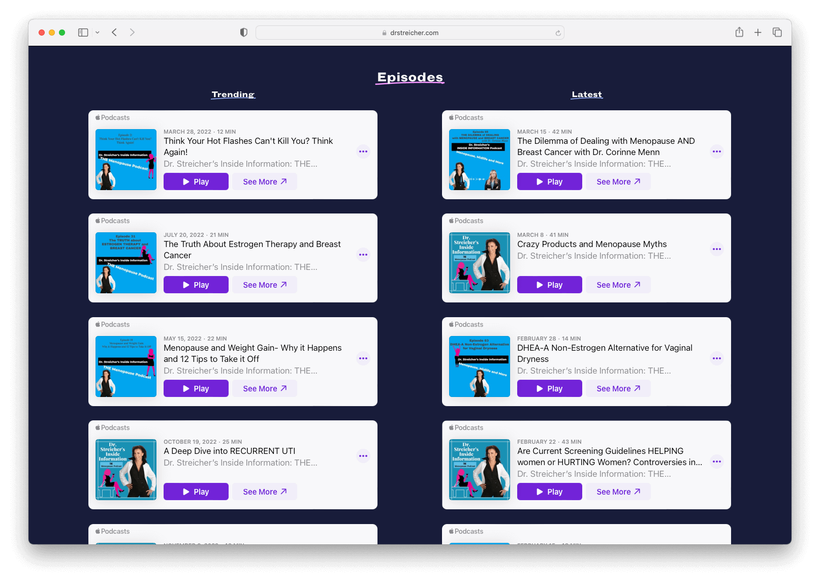This screenshot has height=582, width=820.
Task: Click the Trending section heading
Action: pos(233,95)
